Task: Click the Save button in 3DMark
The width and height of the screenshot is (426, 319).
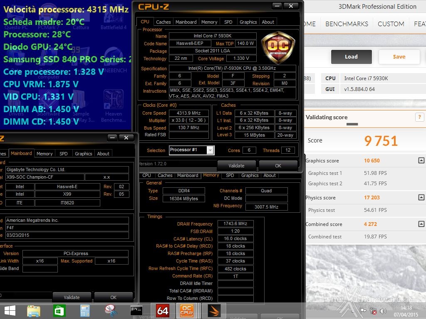Action: [x=399, y=56]
